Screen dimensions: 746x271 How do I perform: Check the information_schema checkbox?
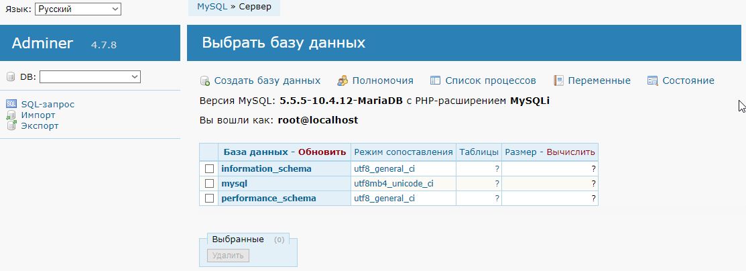(x=209, y=169)
